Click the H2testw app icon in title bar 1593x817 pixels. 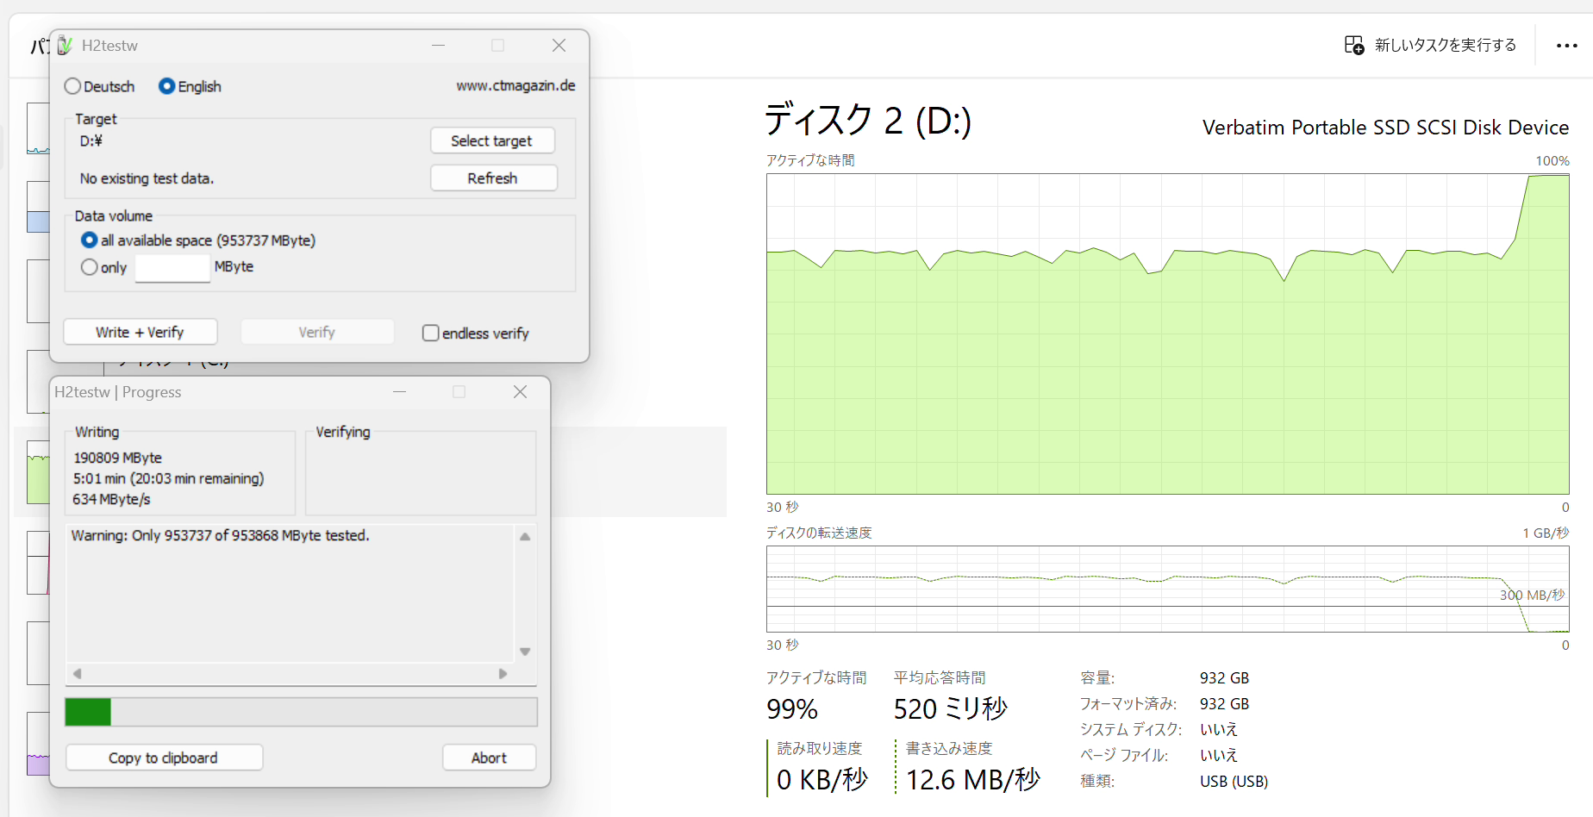[x=66, y=45]
